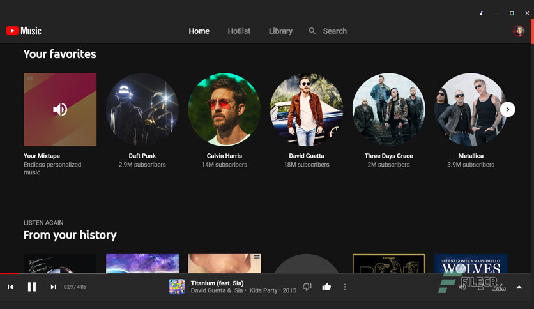534x309 pixels.
Task: Click the YouTube Music logo
Action: tap(24, 31)
